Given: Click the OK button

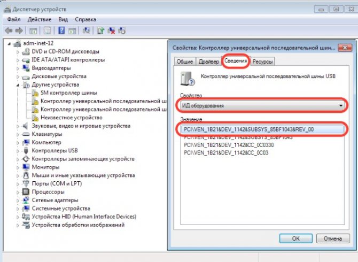Looking at the screenshot, I should click(x=296, y=238).
